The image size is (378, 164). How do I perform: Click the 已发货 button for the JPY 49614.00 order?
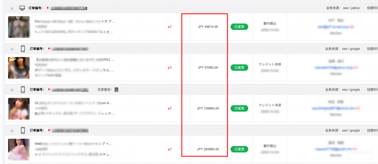click(239, 27)
